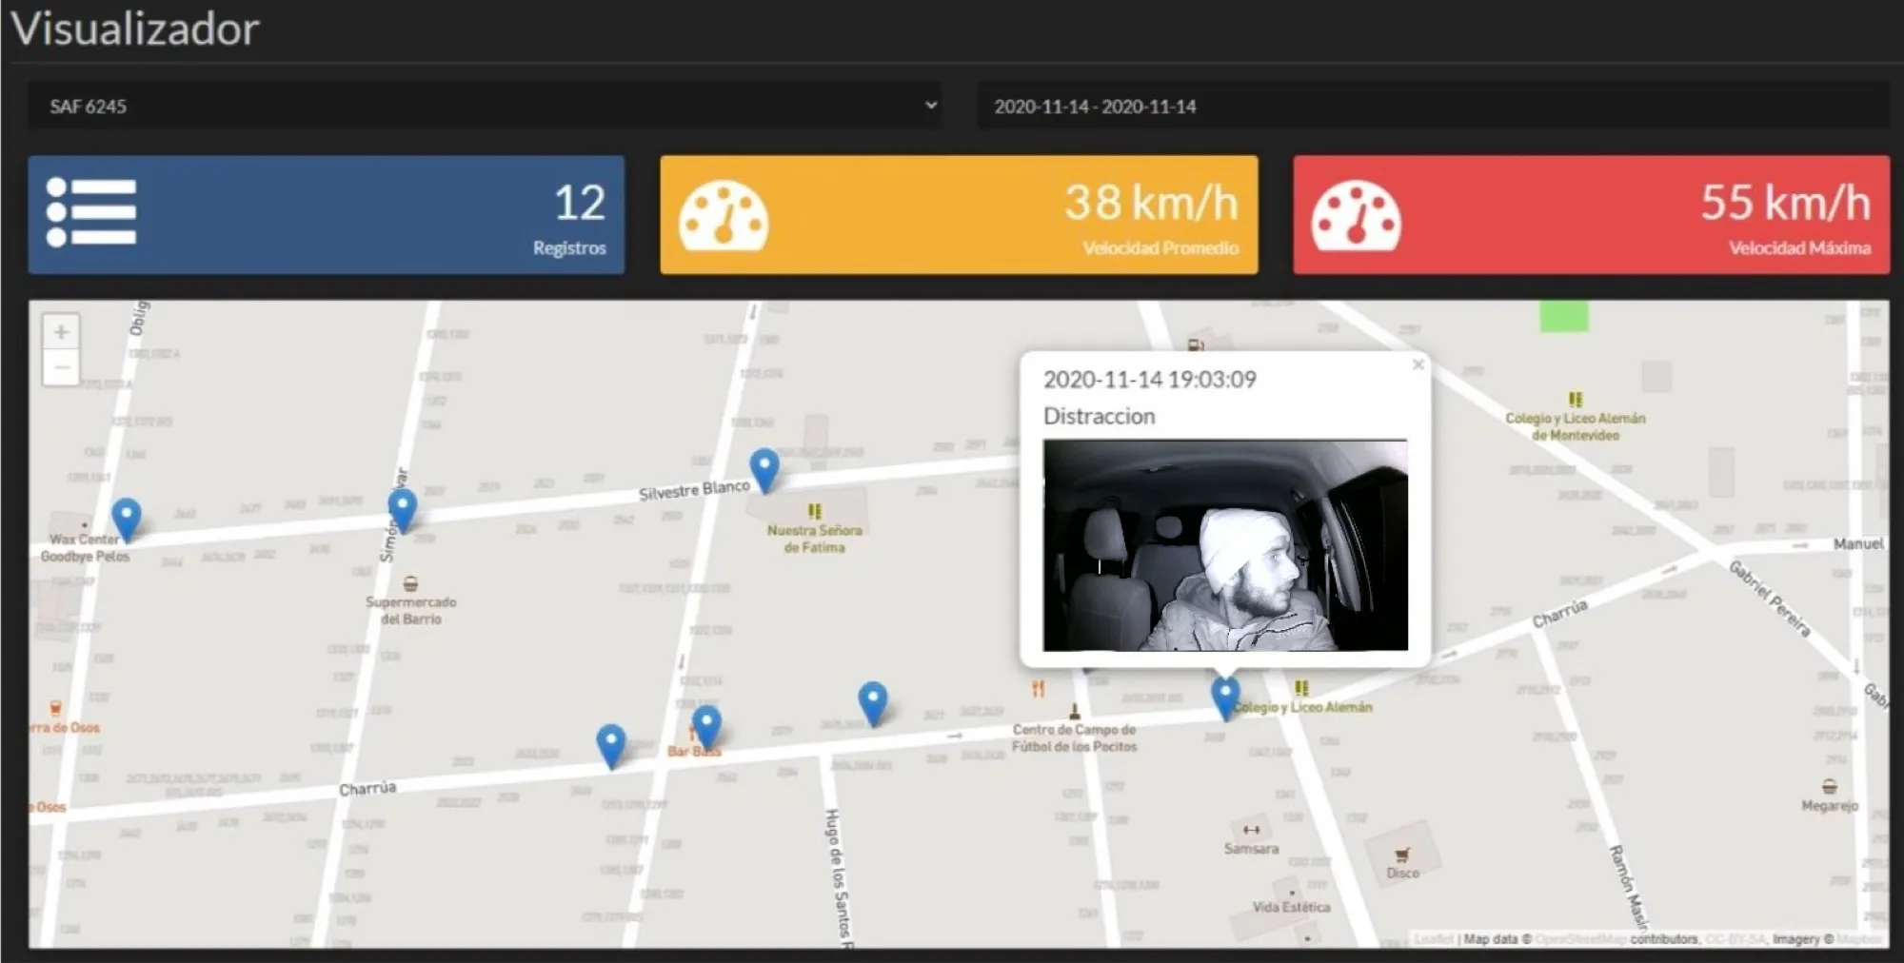Image resolution: width=1904 pixels, height=963 pixels.
Task: Click the Disco supermarket cart icon
Action: pos(1401,855)
